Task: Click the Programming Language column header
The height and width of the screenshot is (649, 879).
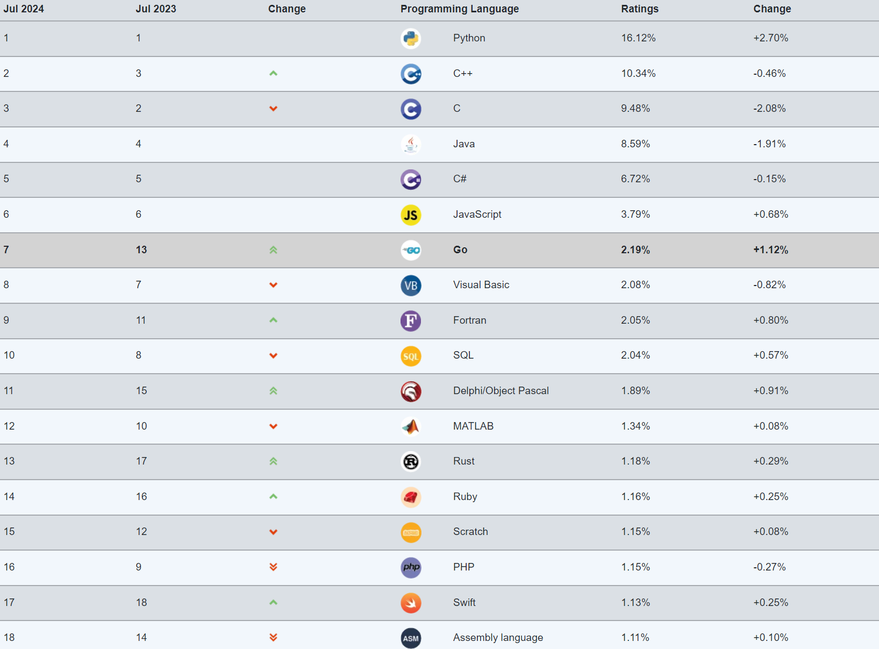Action: (460, 9)
